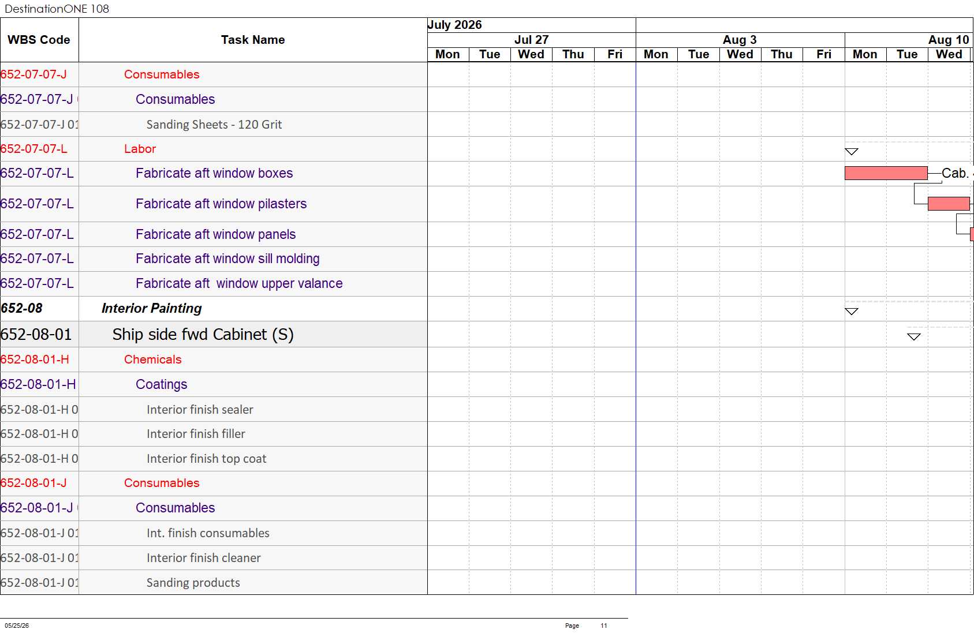Select the Coatings task row
The image size is (974, 633).
pyautogui.click(x=214, y=384)
